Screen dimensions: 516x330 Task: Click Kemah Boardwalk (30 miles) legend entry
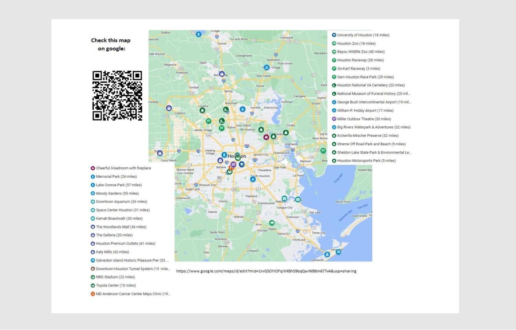coord(116,218)
